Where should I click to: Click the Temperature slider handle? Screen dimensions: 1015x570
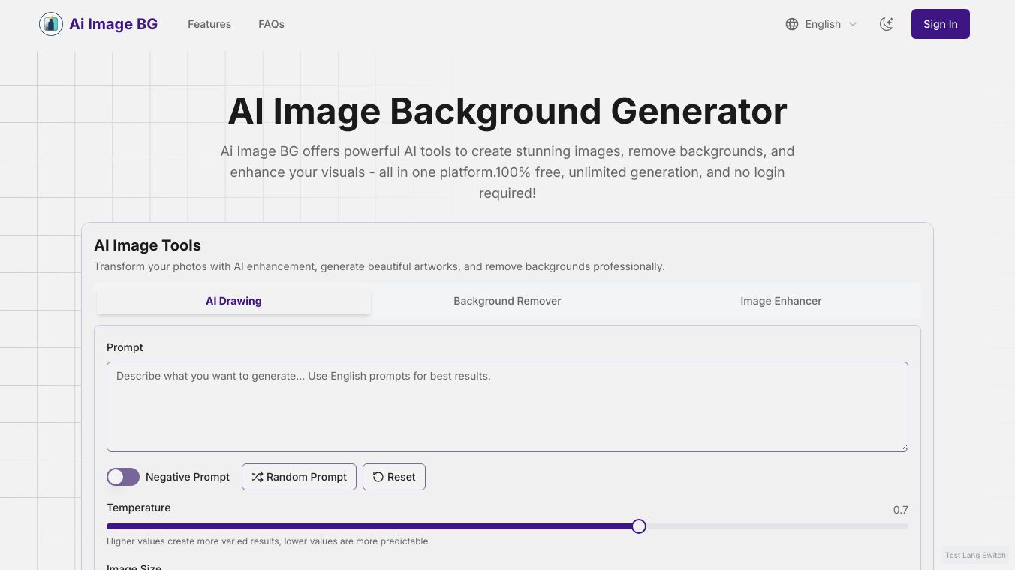639,526
